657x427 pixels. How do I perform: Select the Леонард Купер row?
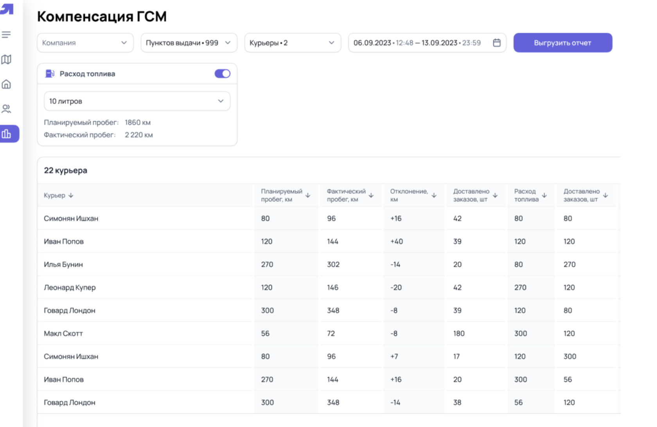click(x=70, y=287)
